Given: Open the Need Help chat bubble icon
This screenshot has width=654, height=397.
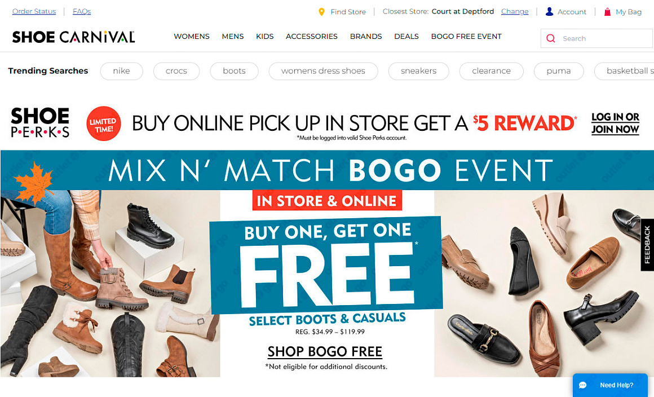Looking at the screenshot, I should (582, 385).
